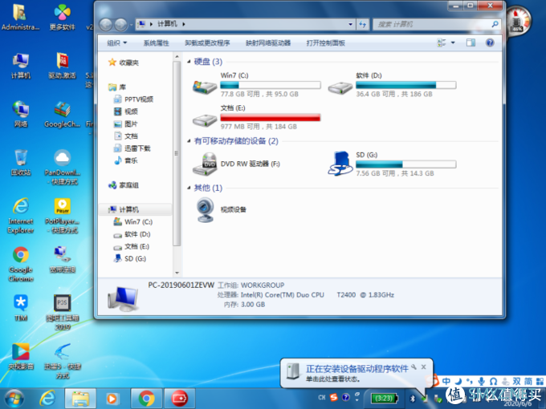Click navigation pane scrollbar up arrow
The height and width of the screenshot is (409, 546).
(177, 56)
